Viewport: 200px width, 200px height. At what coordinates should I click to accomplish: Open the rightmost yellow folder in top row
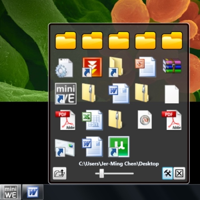(x=172, y=41)
